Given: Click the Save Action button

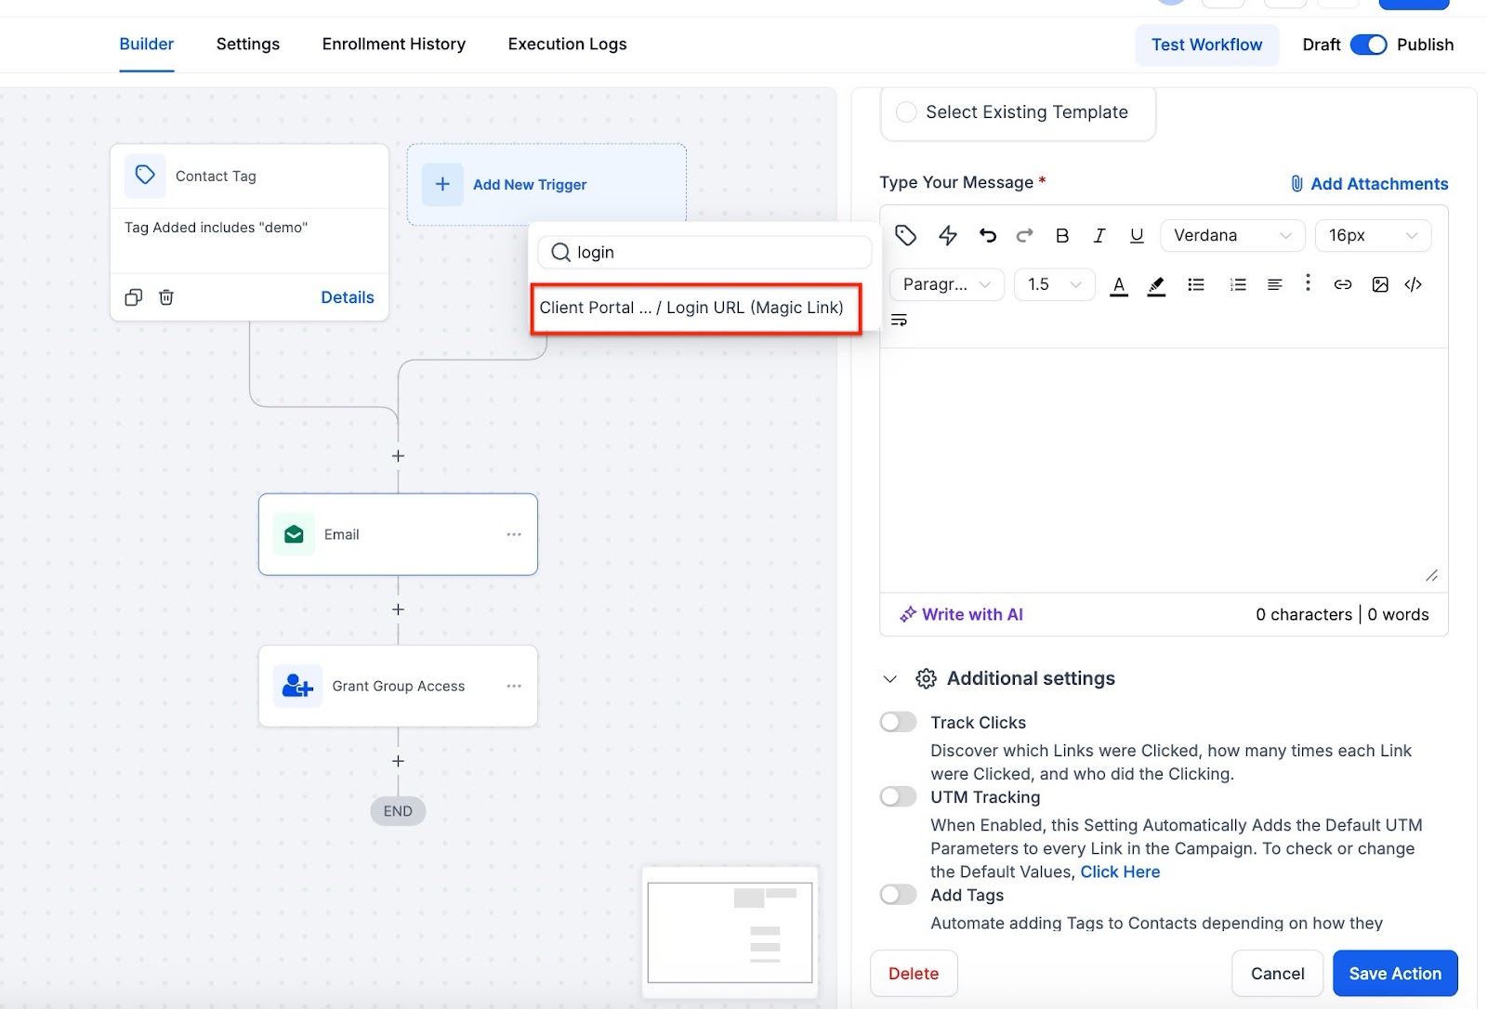Looking at the screenshot, I should tap(1394, 973).
